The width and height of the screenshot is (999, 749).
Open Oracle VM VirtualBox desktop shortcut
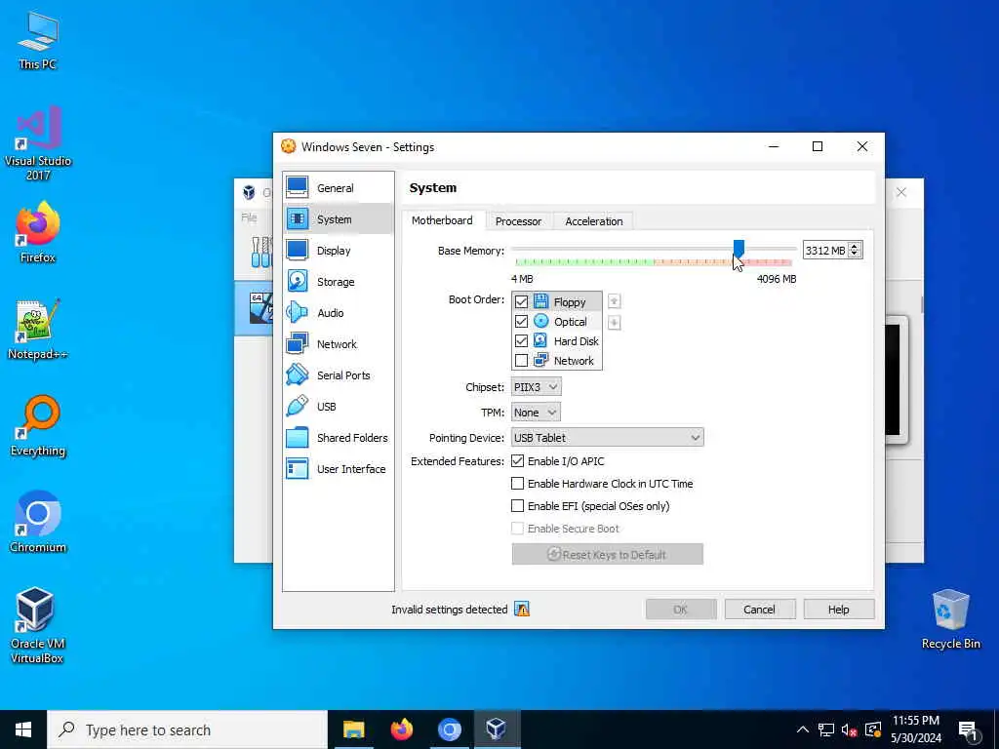coord(37,625)
